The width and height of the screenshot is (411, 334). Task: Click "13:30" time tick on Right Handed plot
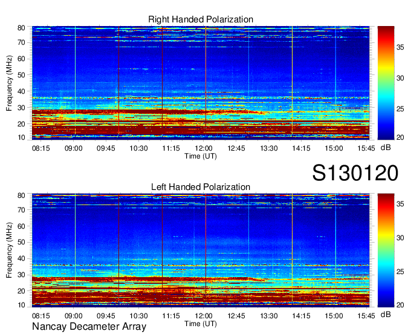pyautogui.click(x=269, y=148)
